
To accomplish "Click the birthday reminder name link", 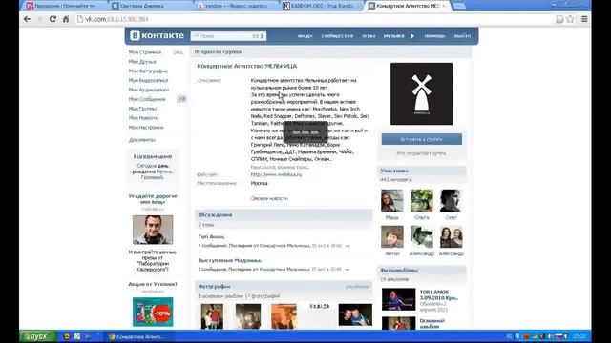I will pos(158,174).
